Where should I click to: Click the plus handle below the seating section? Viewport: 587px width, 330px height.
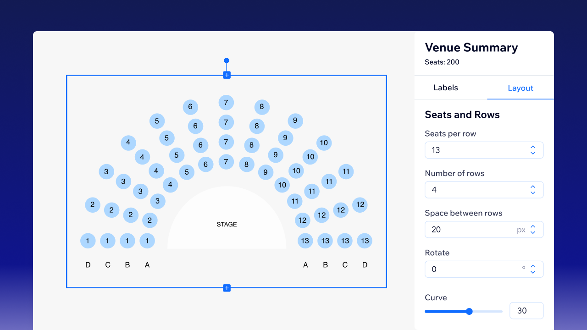click(x=227, y=288)
